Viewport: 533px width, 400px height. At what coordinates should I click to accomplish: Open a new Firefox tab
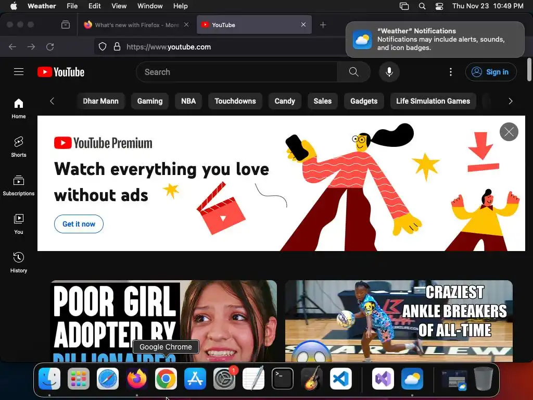(x=323, y=25)
